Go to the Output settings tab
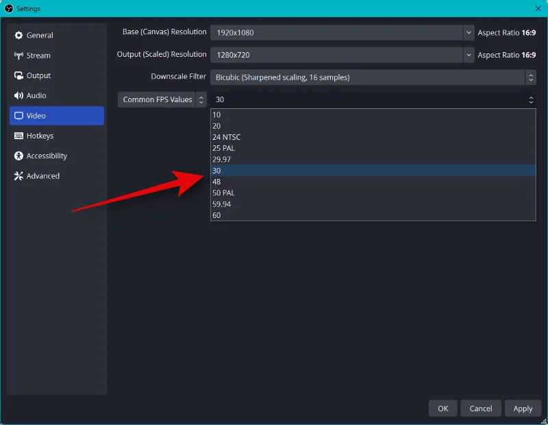The height and width of the screenshot is (425, 548). click(x=57, y=75)
